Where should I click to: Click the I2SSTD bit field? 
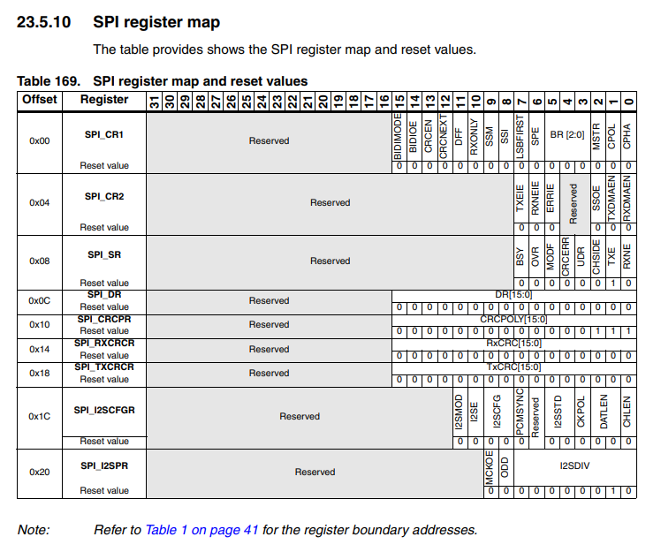click(x=559, y=412)
